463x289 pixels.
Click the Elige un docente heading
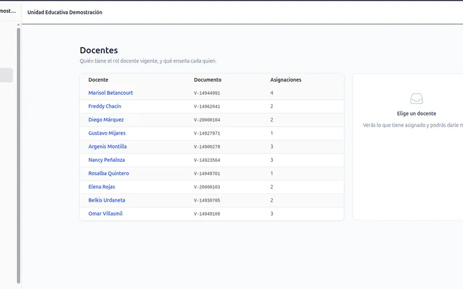pos(416,113)
